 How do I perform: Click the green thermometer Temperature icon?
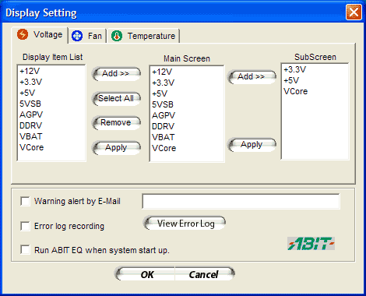tap(117, 36)
